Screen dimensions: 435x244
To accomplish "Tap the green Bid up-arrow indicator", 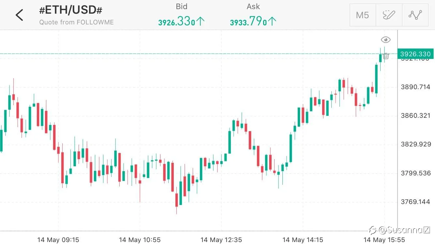I will pyautogui.click(x=201, y=21).
